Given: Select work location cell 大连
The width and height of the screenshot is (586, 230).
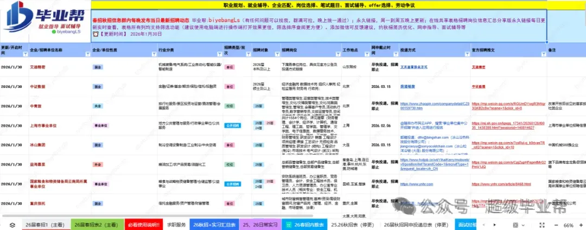Looking at the screenshot, I should tap(355, 145).
